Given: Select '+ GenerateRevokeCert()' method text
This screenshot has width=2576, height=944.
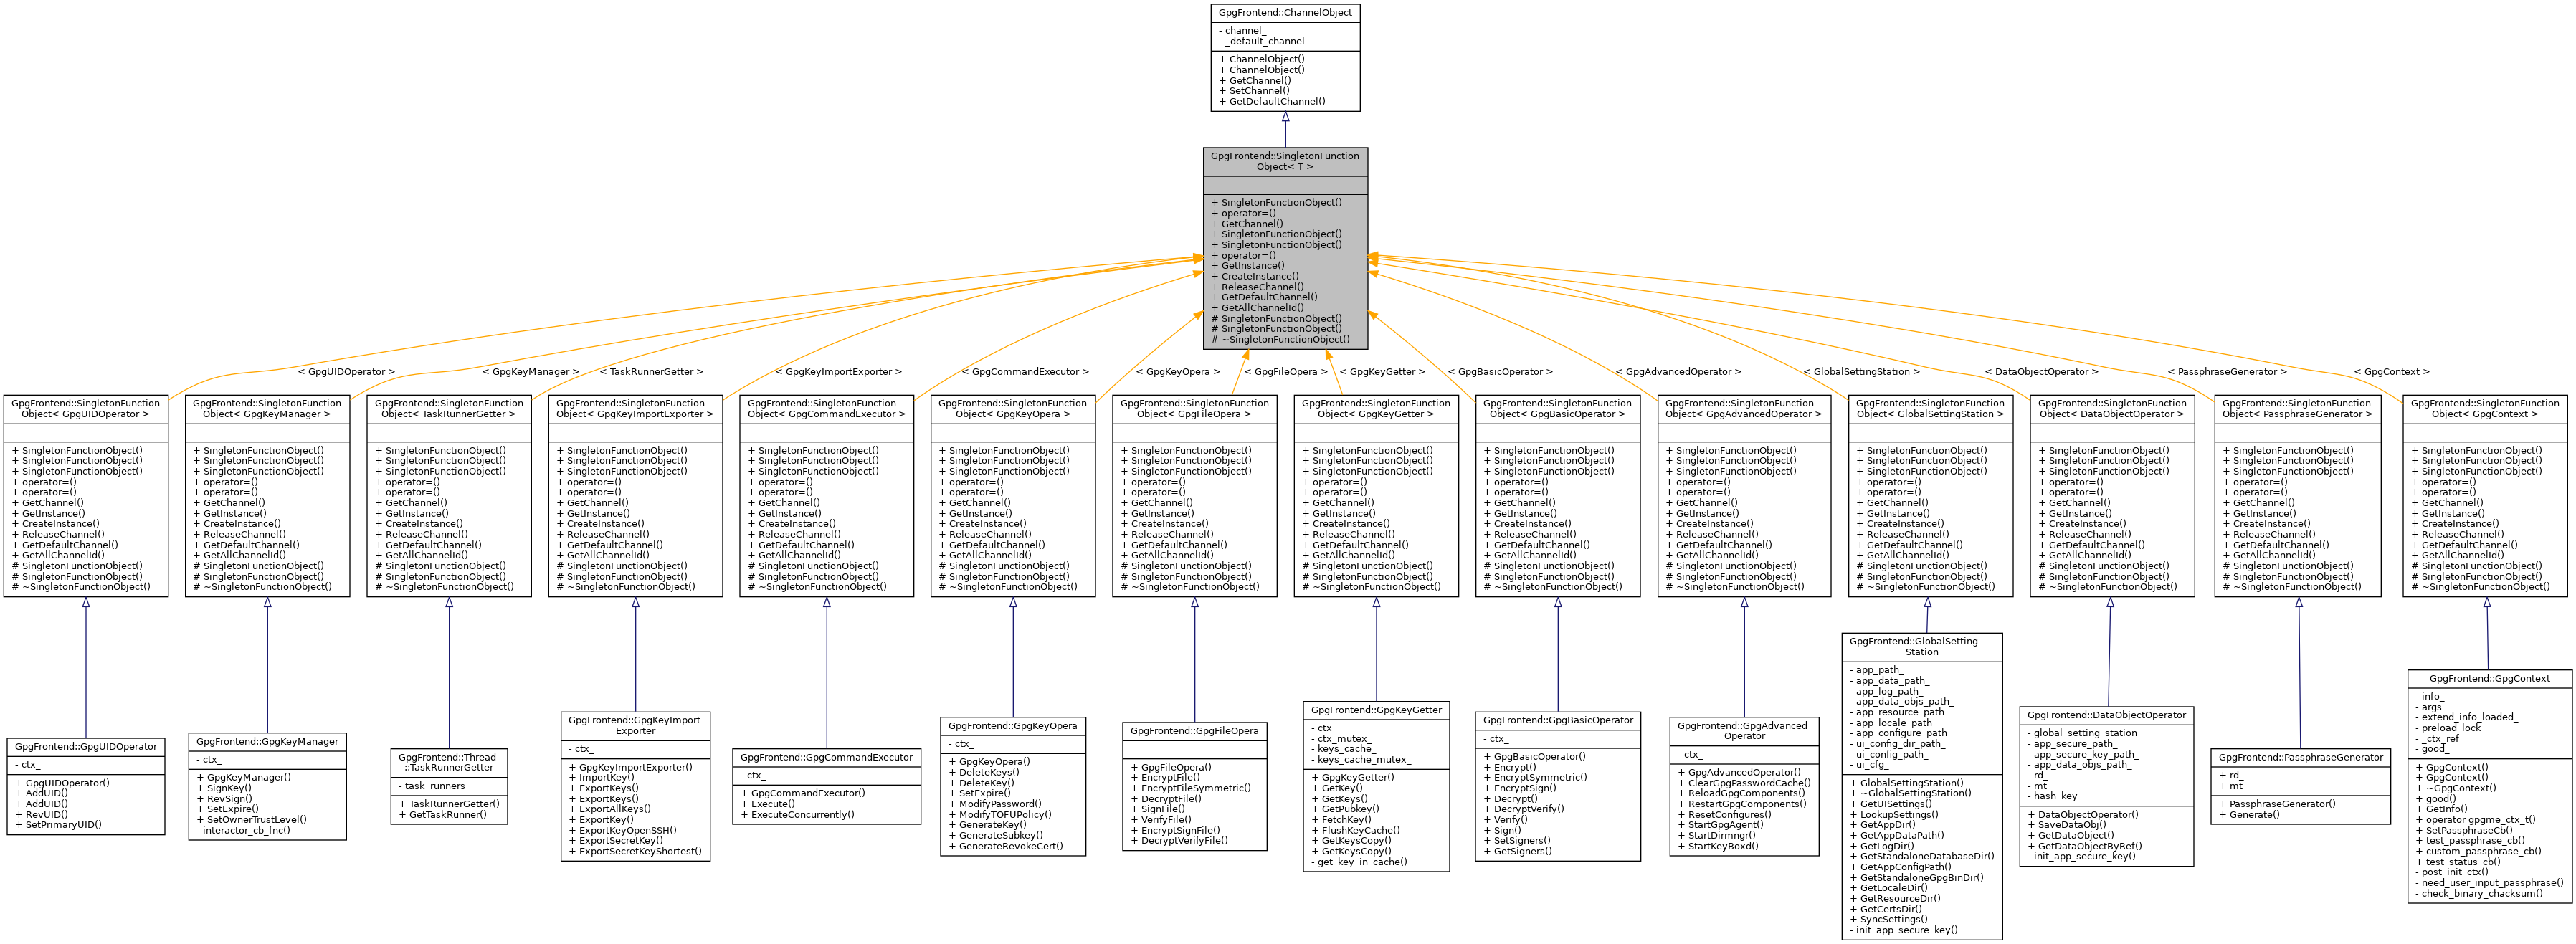Looking at the screenshot, I should click(x=1006, y=847).
